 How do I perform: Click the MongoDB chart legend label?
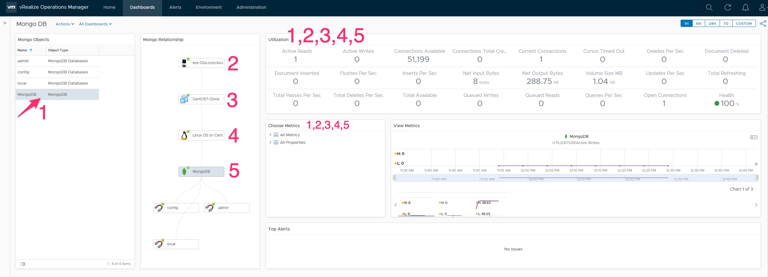tap(579, 137)
